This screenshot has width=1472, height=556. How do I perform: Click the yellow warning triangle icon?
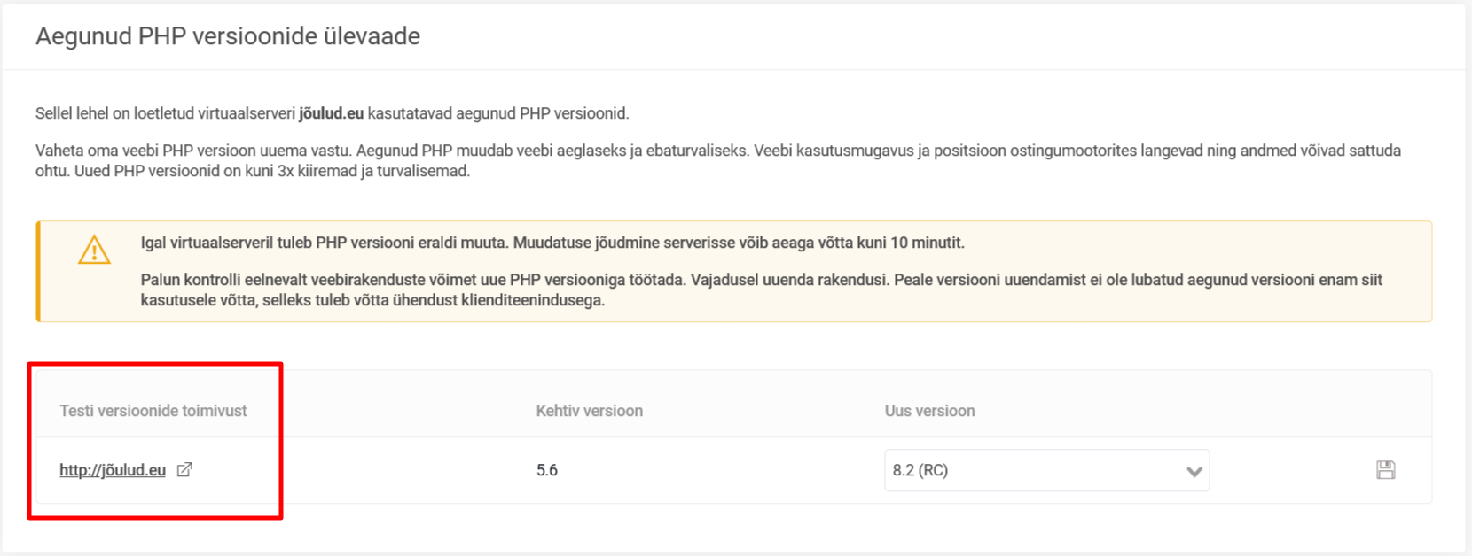tap(94, 251)
